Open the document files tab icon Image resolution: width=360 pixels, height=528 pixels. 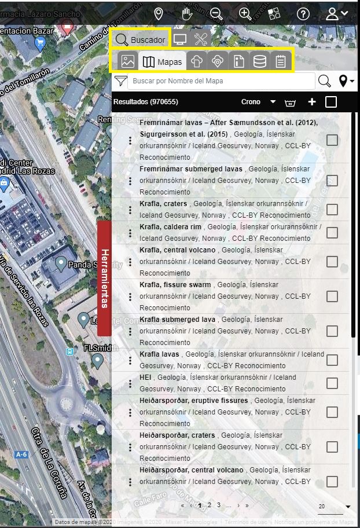pyautogui.click(x=239, y=61)
